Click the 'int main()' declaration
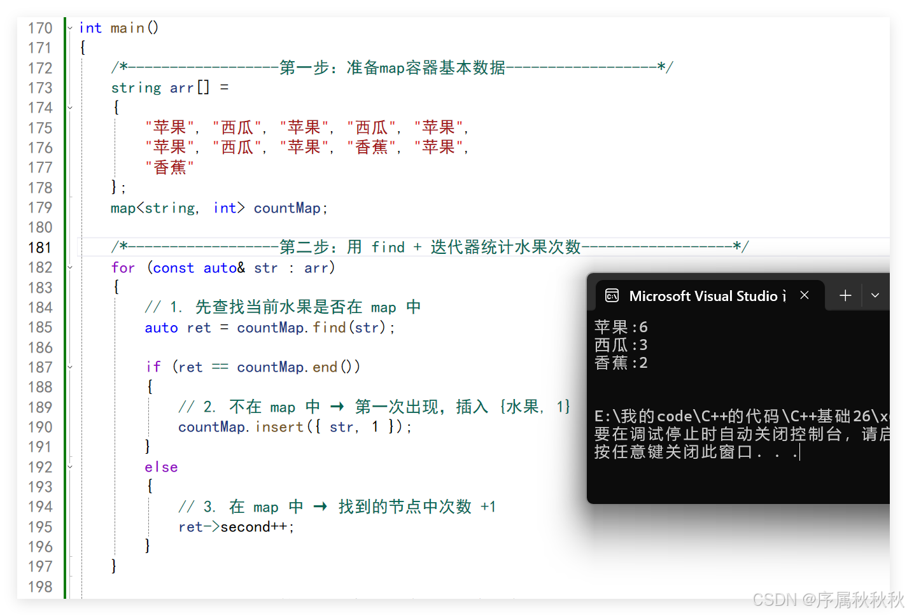This screenshot has height=616, width=907. click(x=119, y=28)
